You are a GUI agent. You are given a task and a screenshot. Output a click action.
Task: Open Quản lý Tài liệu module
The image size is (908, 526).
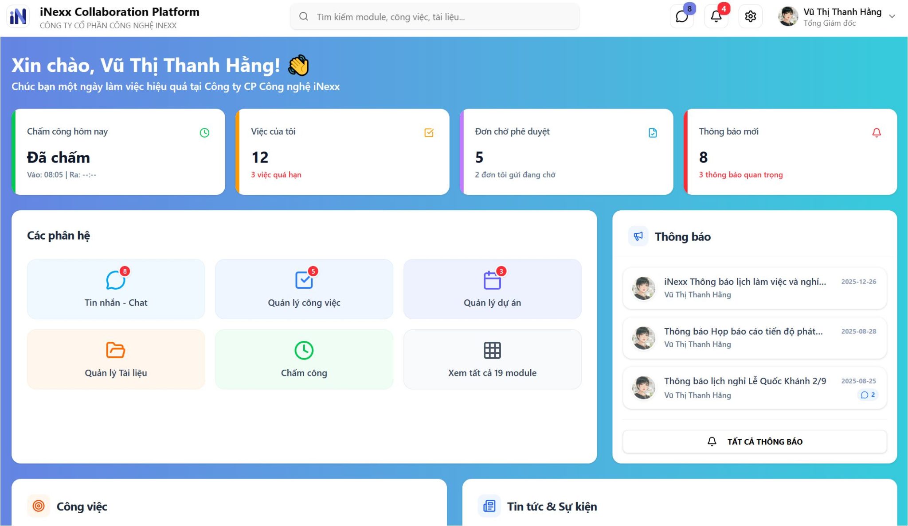[x=116, y=359]
